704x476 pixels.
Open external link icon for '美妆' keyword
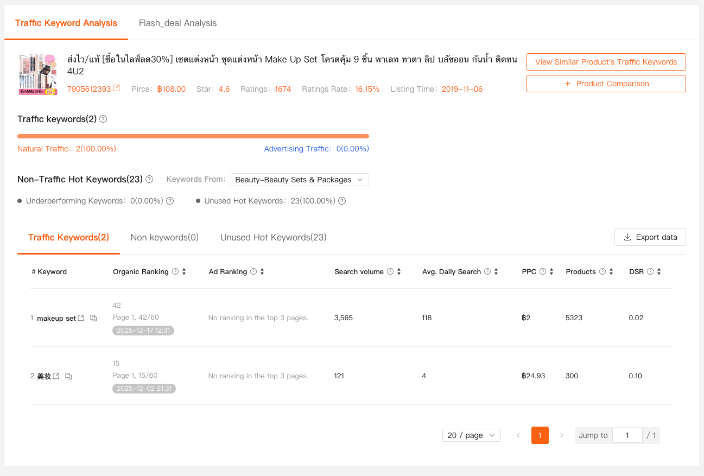point(56,376)
